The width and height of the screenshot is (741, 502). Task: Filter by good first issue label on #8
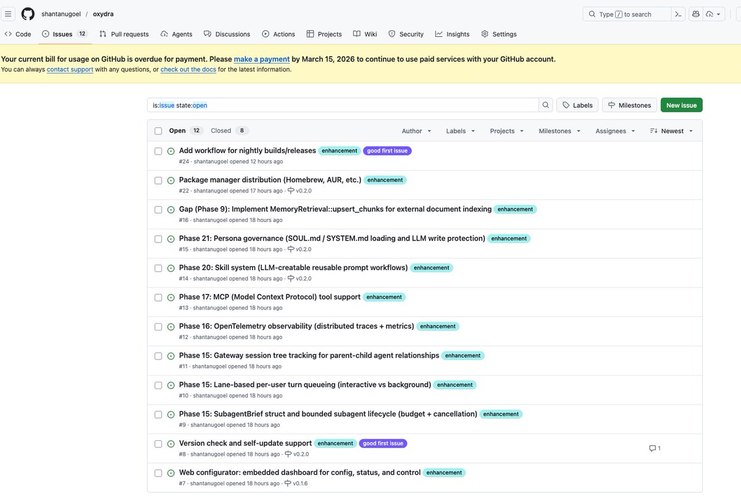[x=383, y=443]
